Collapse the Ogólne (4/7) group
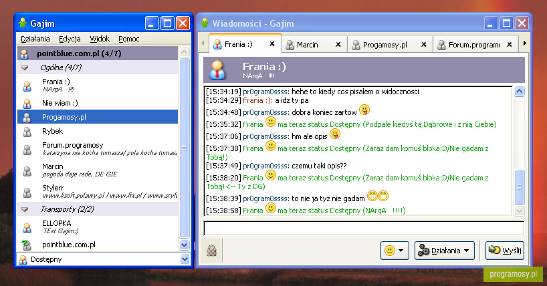 click(25, 67)
